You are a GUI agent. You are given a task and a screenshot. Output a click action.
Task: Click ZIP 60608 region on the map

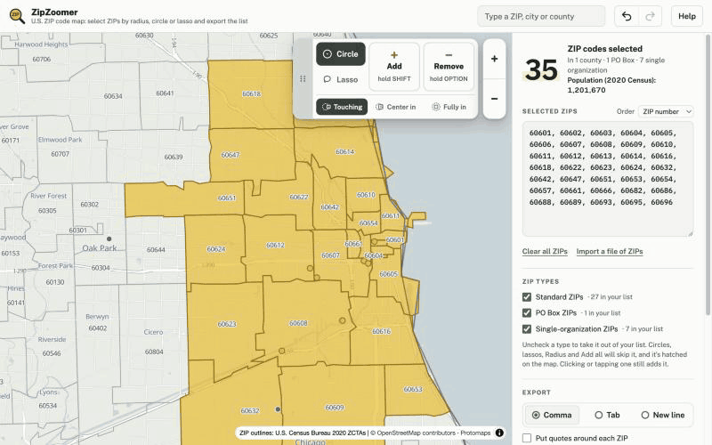(x=298, y=323)
